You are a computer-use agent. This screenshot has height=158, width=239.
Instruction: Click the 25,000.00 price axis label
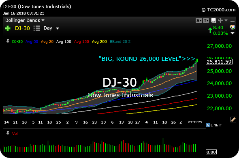coord(219,71)
